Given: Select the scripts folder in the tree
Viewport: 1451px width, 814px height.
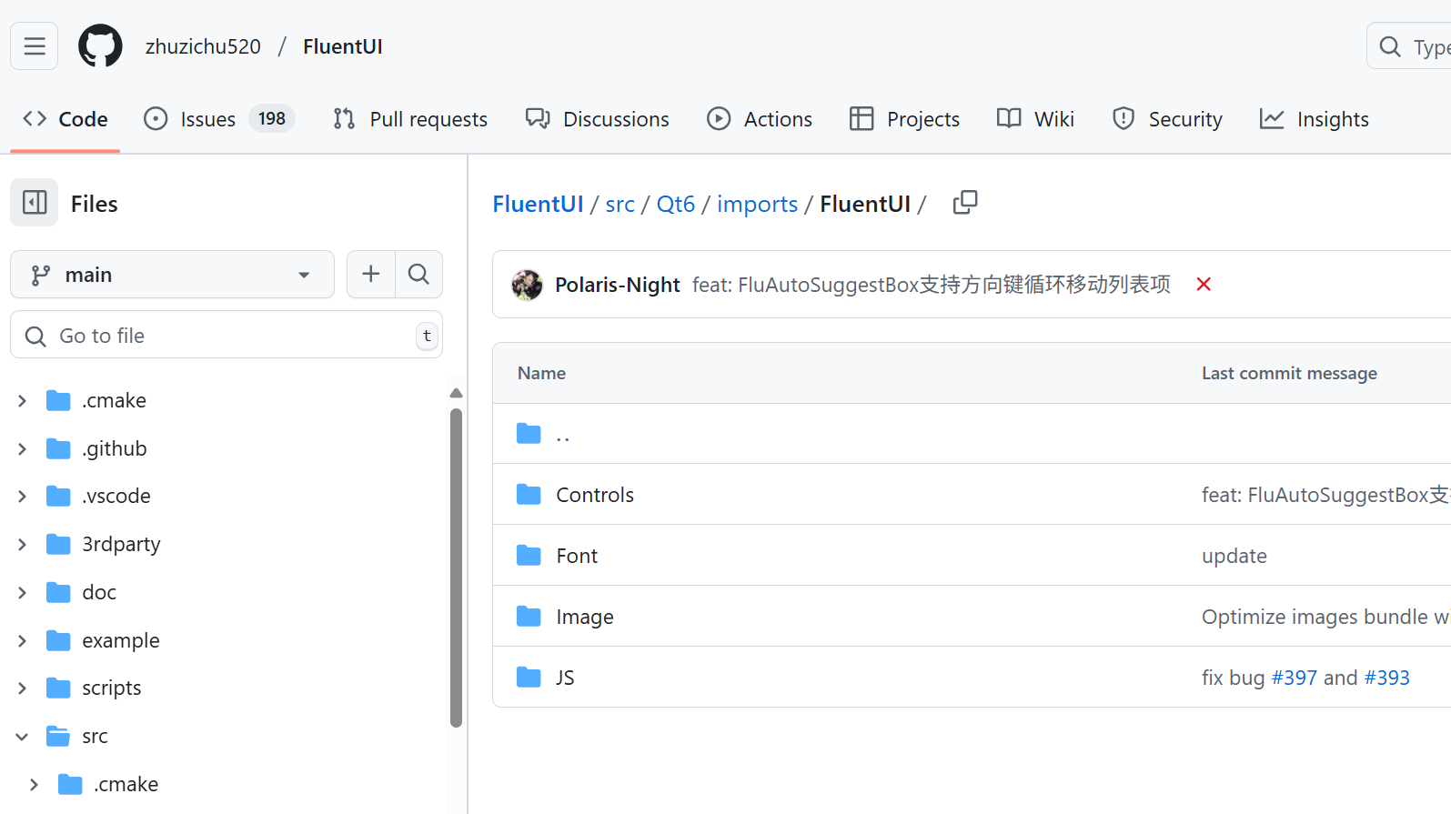Looking at the screenshot, I should coord(112,688).
